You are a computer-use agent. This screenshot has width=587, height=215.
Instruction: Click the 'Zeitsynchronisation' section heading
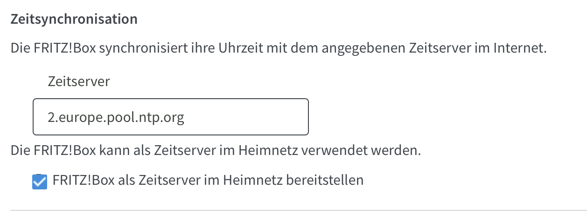coord(74,20)
